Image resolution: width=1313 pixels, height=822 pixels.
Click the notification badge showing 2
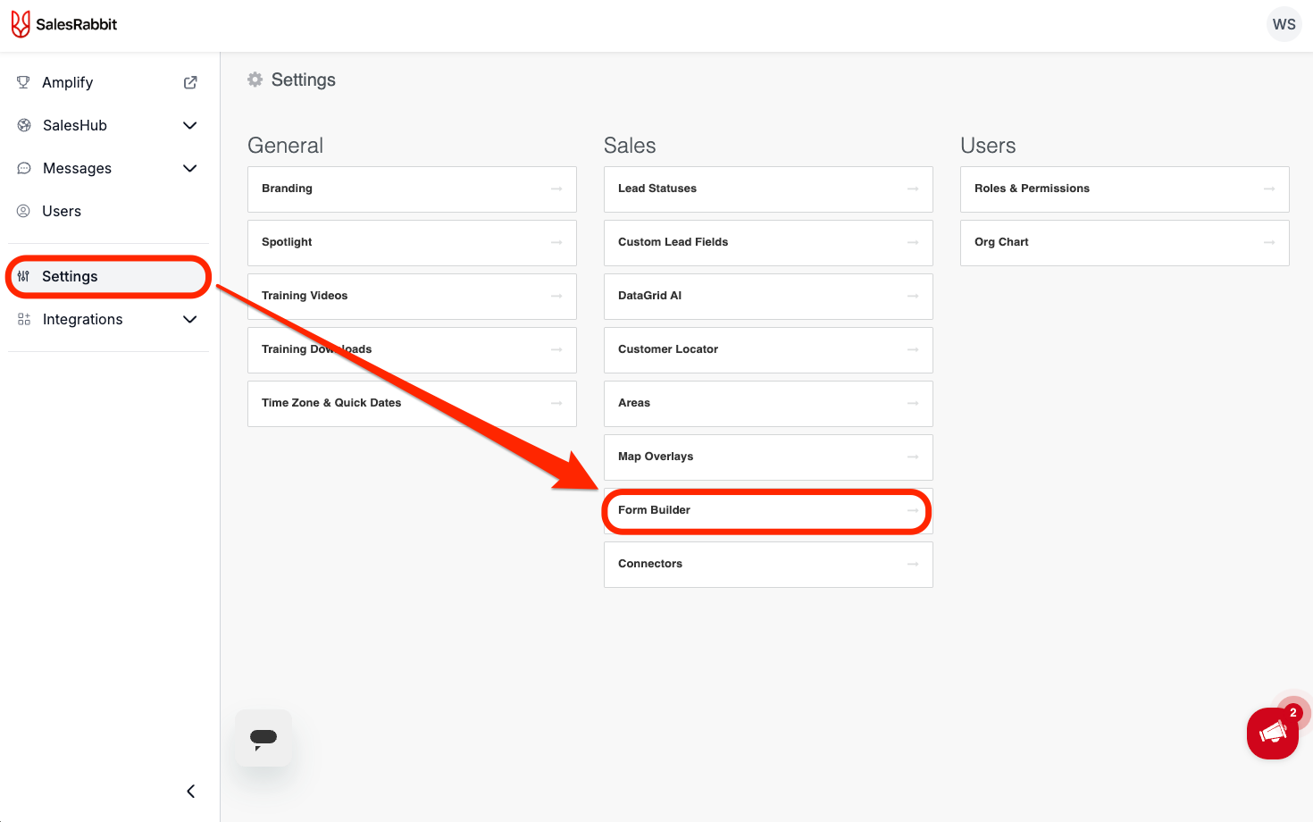(1292, 712)
